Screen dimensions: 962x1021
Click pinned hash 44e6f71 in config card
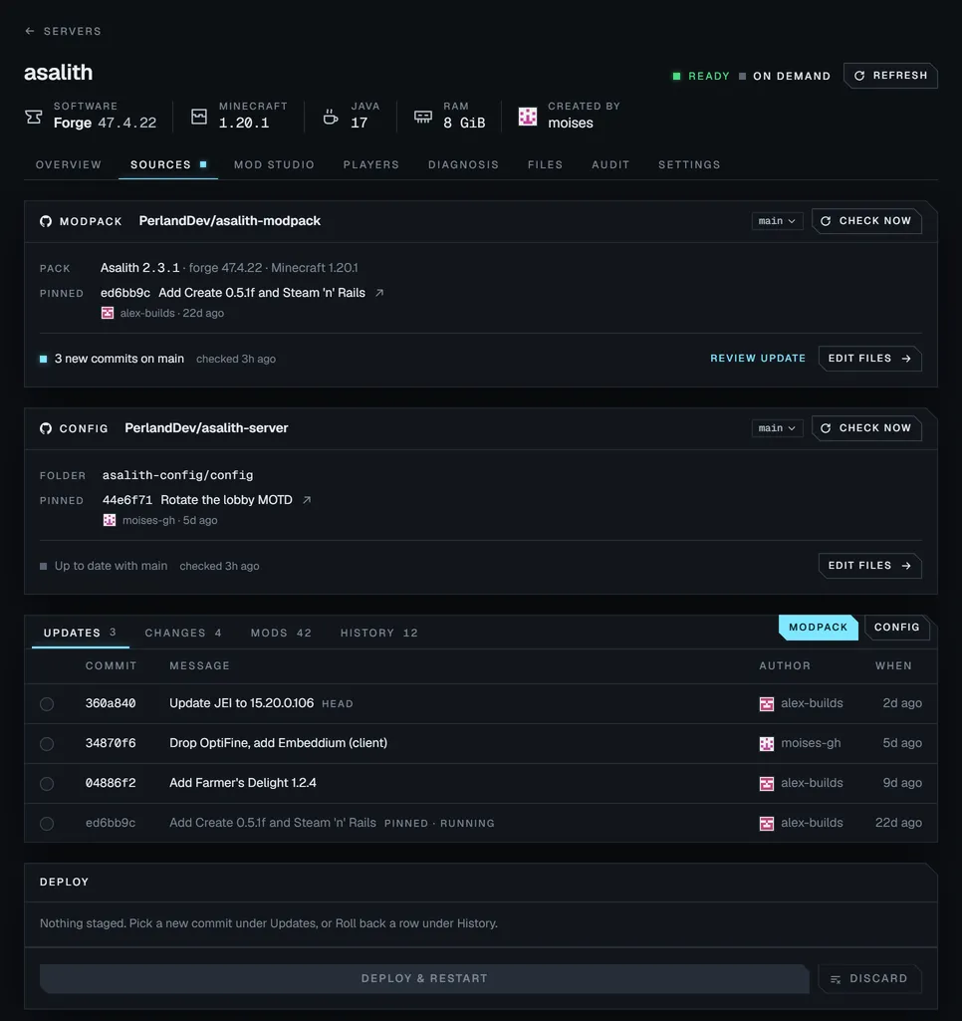coord(126,500)
